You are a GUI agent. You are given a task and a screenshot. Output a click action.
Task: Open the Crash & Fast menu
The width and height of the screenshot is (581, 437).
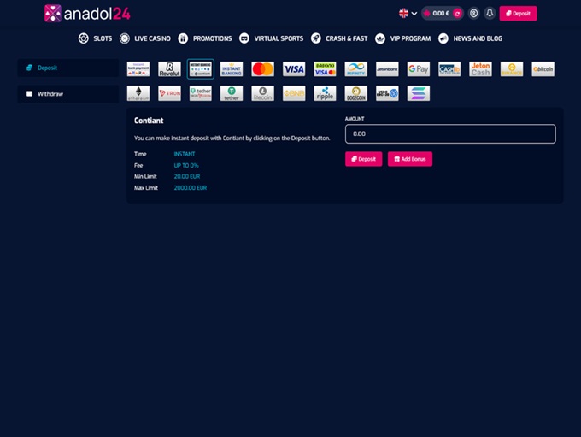339,38
